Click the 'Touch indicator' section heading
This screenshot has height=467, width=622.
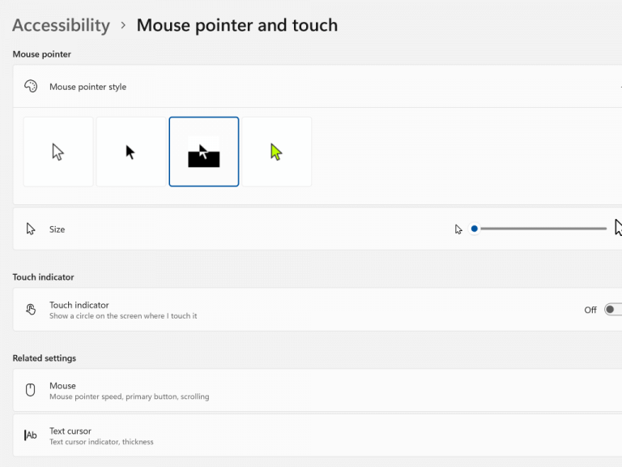point(43,277)
